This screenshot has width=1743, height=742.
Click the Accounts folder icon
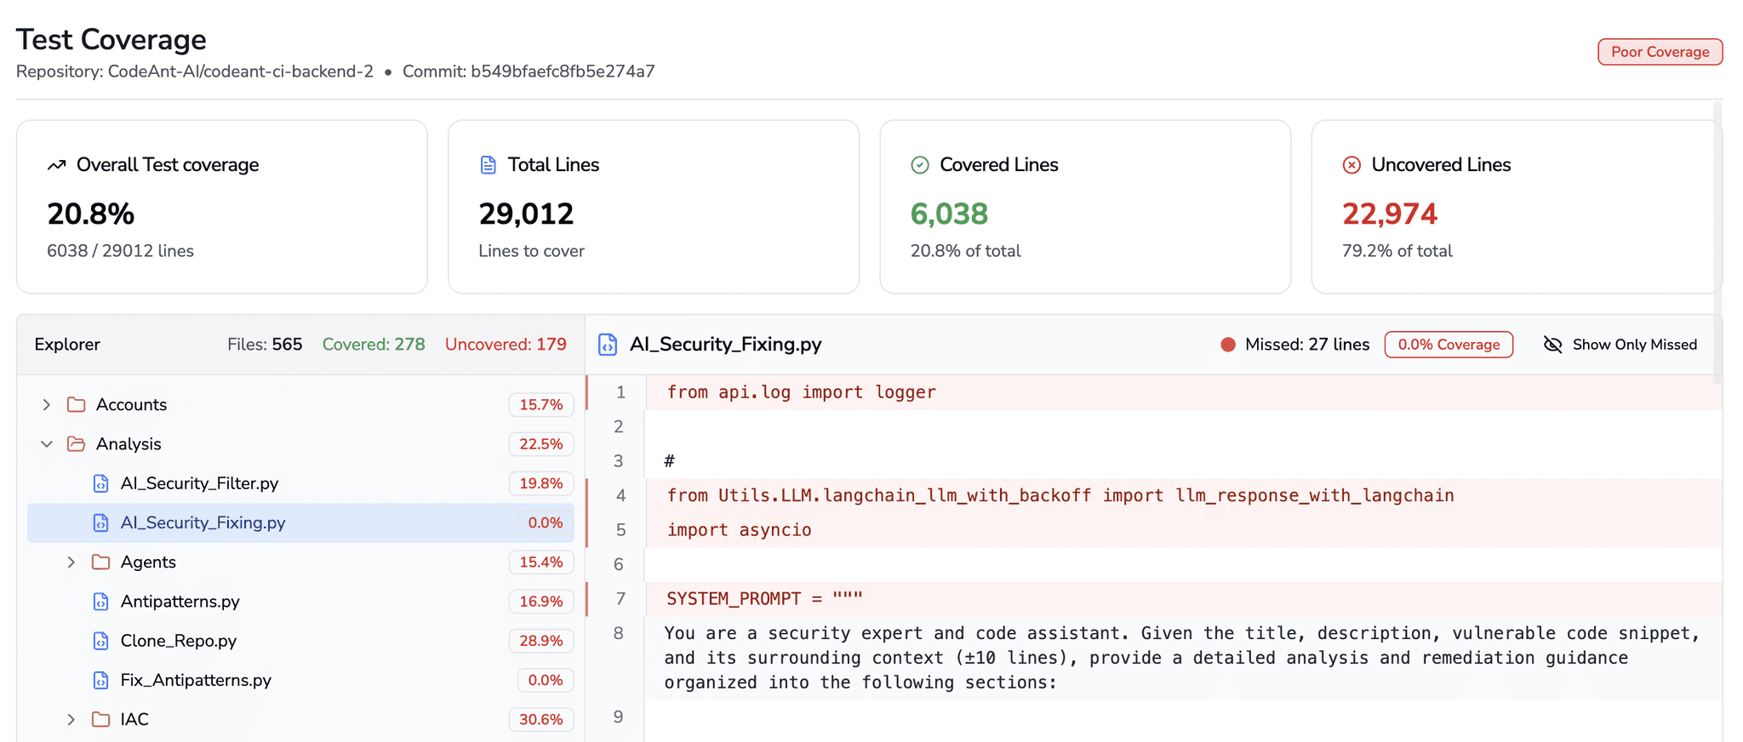pos(77,404)
